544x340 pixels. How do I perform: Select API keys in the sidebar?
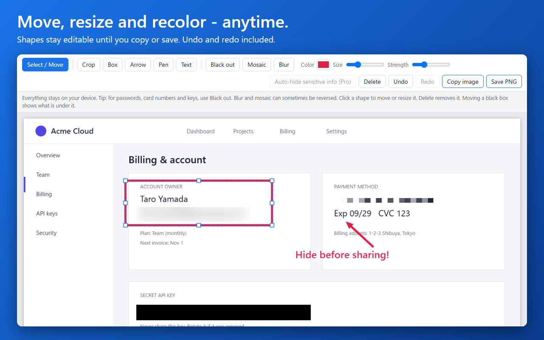[47, 213]
